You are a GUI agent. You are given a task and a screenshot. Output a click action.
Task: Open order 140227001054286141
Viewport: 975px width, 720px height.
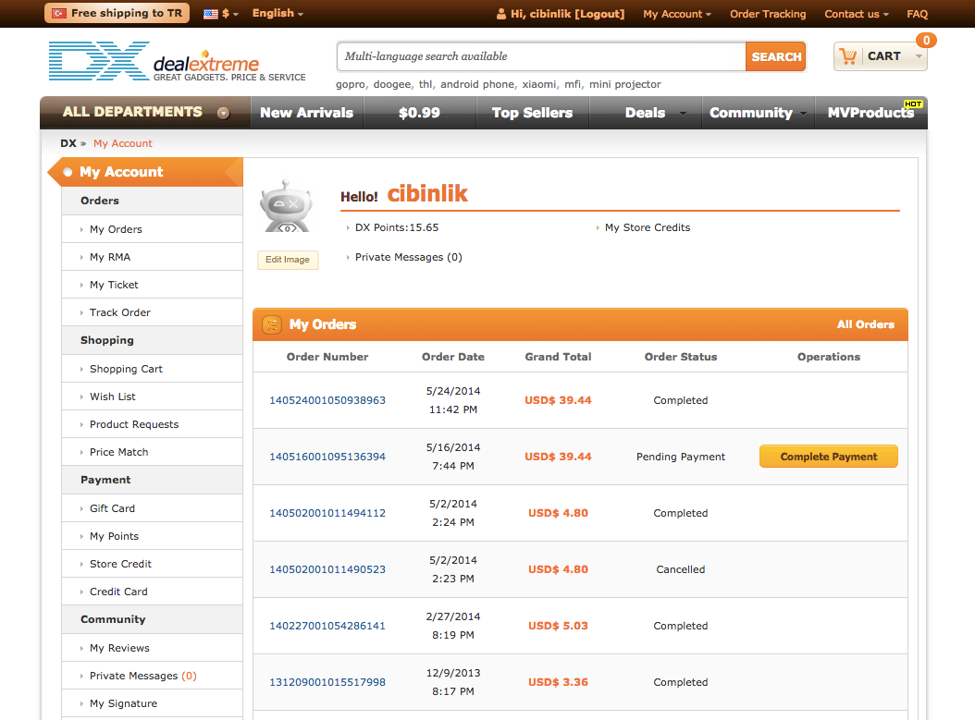point(327,626)
